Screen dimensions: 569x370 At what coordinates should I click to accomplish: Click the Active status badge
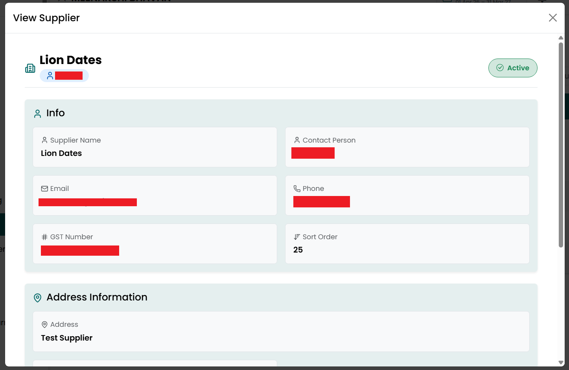pyautogui.click(x=513, y=68)
